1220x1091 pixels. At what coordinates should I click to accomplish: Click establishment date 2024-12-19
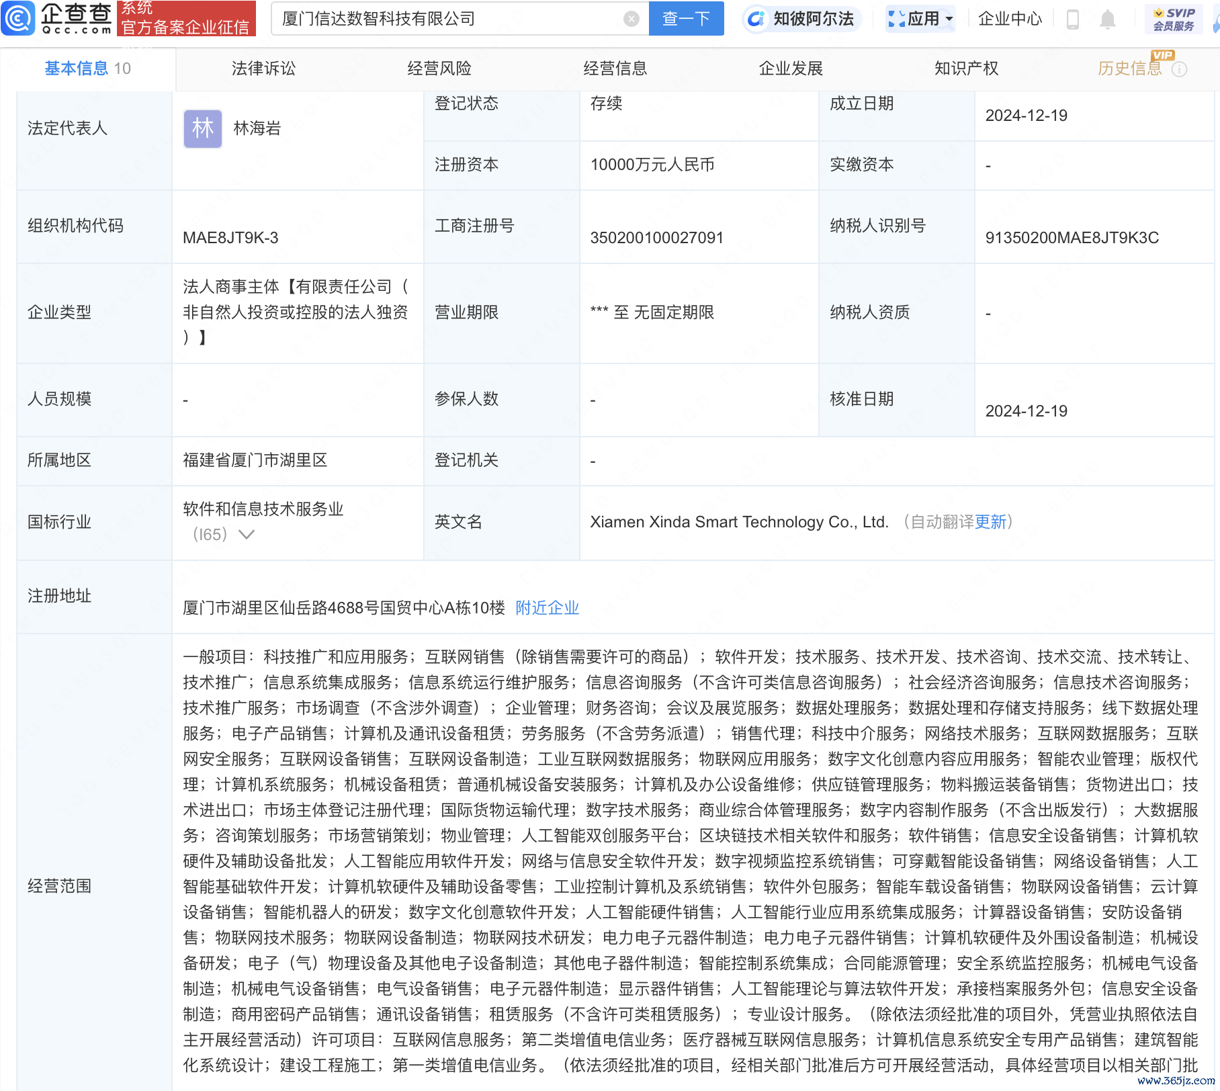(1026, 116)
